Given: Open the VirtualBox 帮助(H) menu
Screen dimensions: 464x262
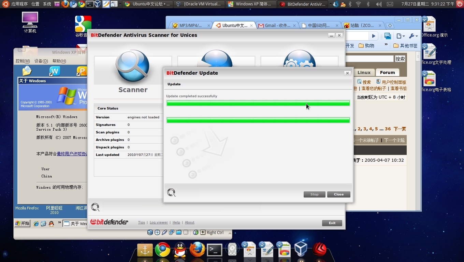Looking at the screenshot, I should [59, 61].
